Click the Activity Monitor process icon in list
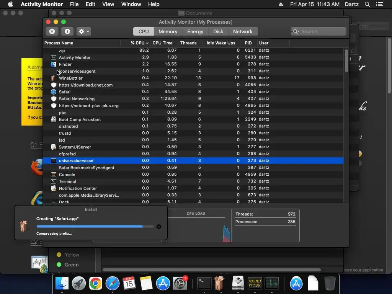Screen dimensions: 392x294 click(x=54, y=57)
